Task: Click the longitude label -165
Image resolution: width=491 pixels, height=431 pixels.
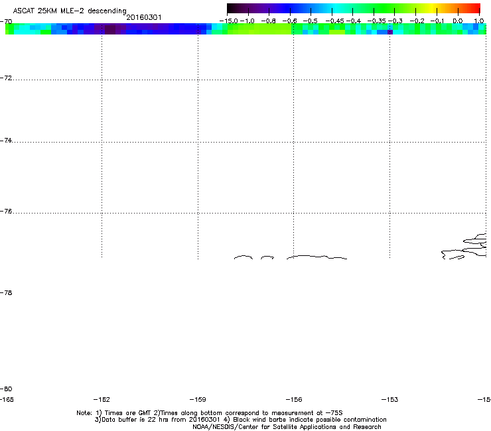Action: coord(7,399)
